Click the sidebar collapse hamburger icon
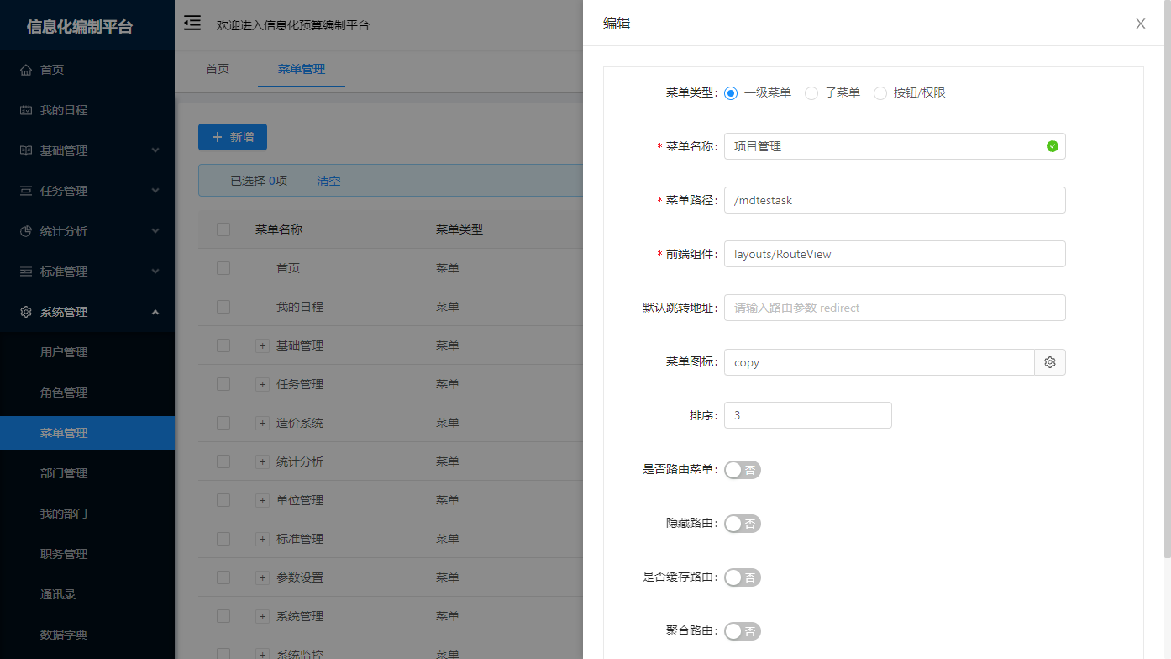Viewport: 1171px width, 659px height. click(192, 24)
